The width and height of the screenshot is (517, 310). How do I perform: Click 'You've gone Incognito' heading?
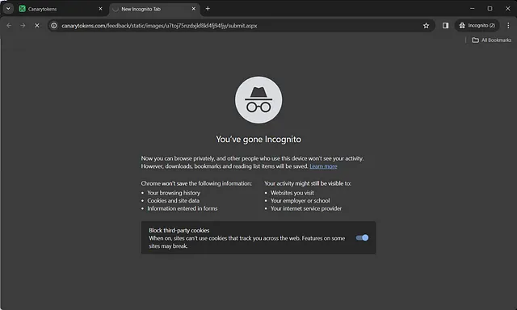click(x=258, y=140)
